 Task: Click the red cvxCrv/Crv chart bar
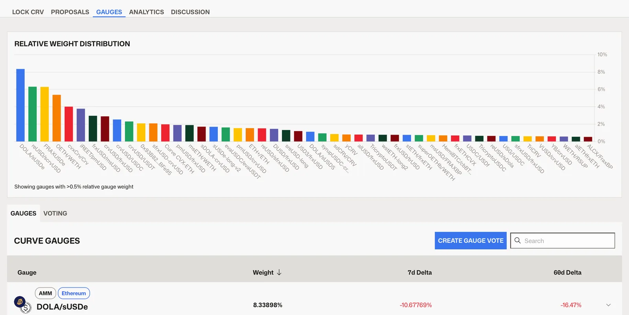coord(69,124)
